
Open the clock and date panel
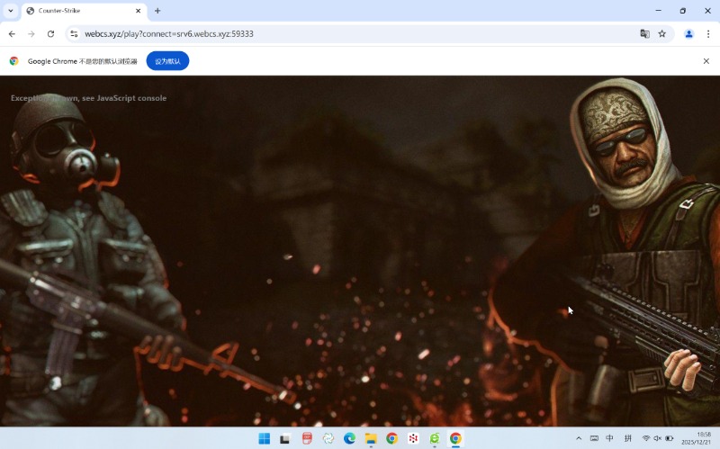pos(697,438)
